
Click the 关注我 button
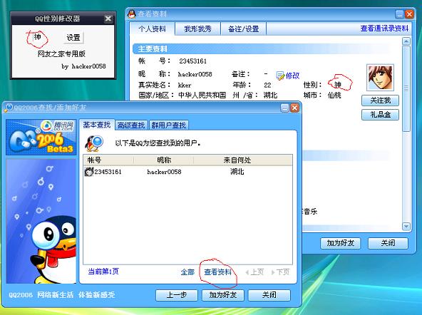pos(380,100)
